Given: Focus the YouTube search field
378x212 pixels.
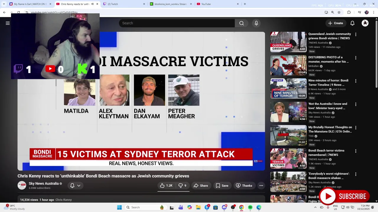Looking at the screenshot, I should pyautogui.click(x=177, y=23).
